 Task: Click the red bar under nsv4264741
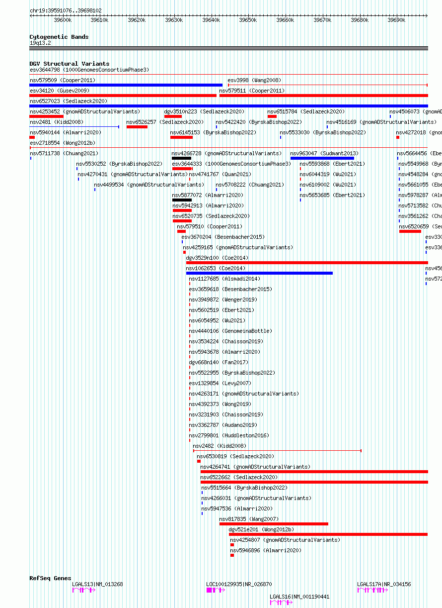[x=314, y=472]
